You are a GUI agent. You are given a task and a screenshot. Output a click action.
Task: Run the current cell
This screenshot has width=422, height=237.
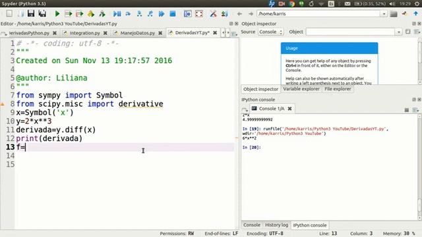(x=69, y=13)
